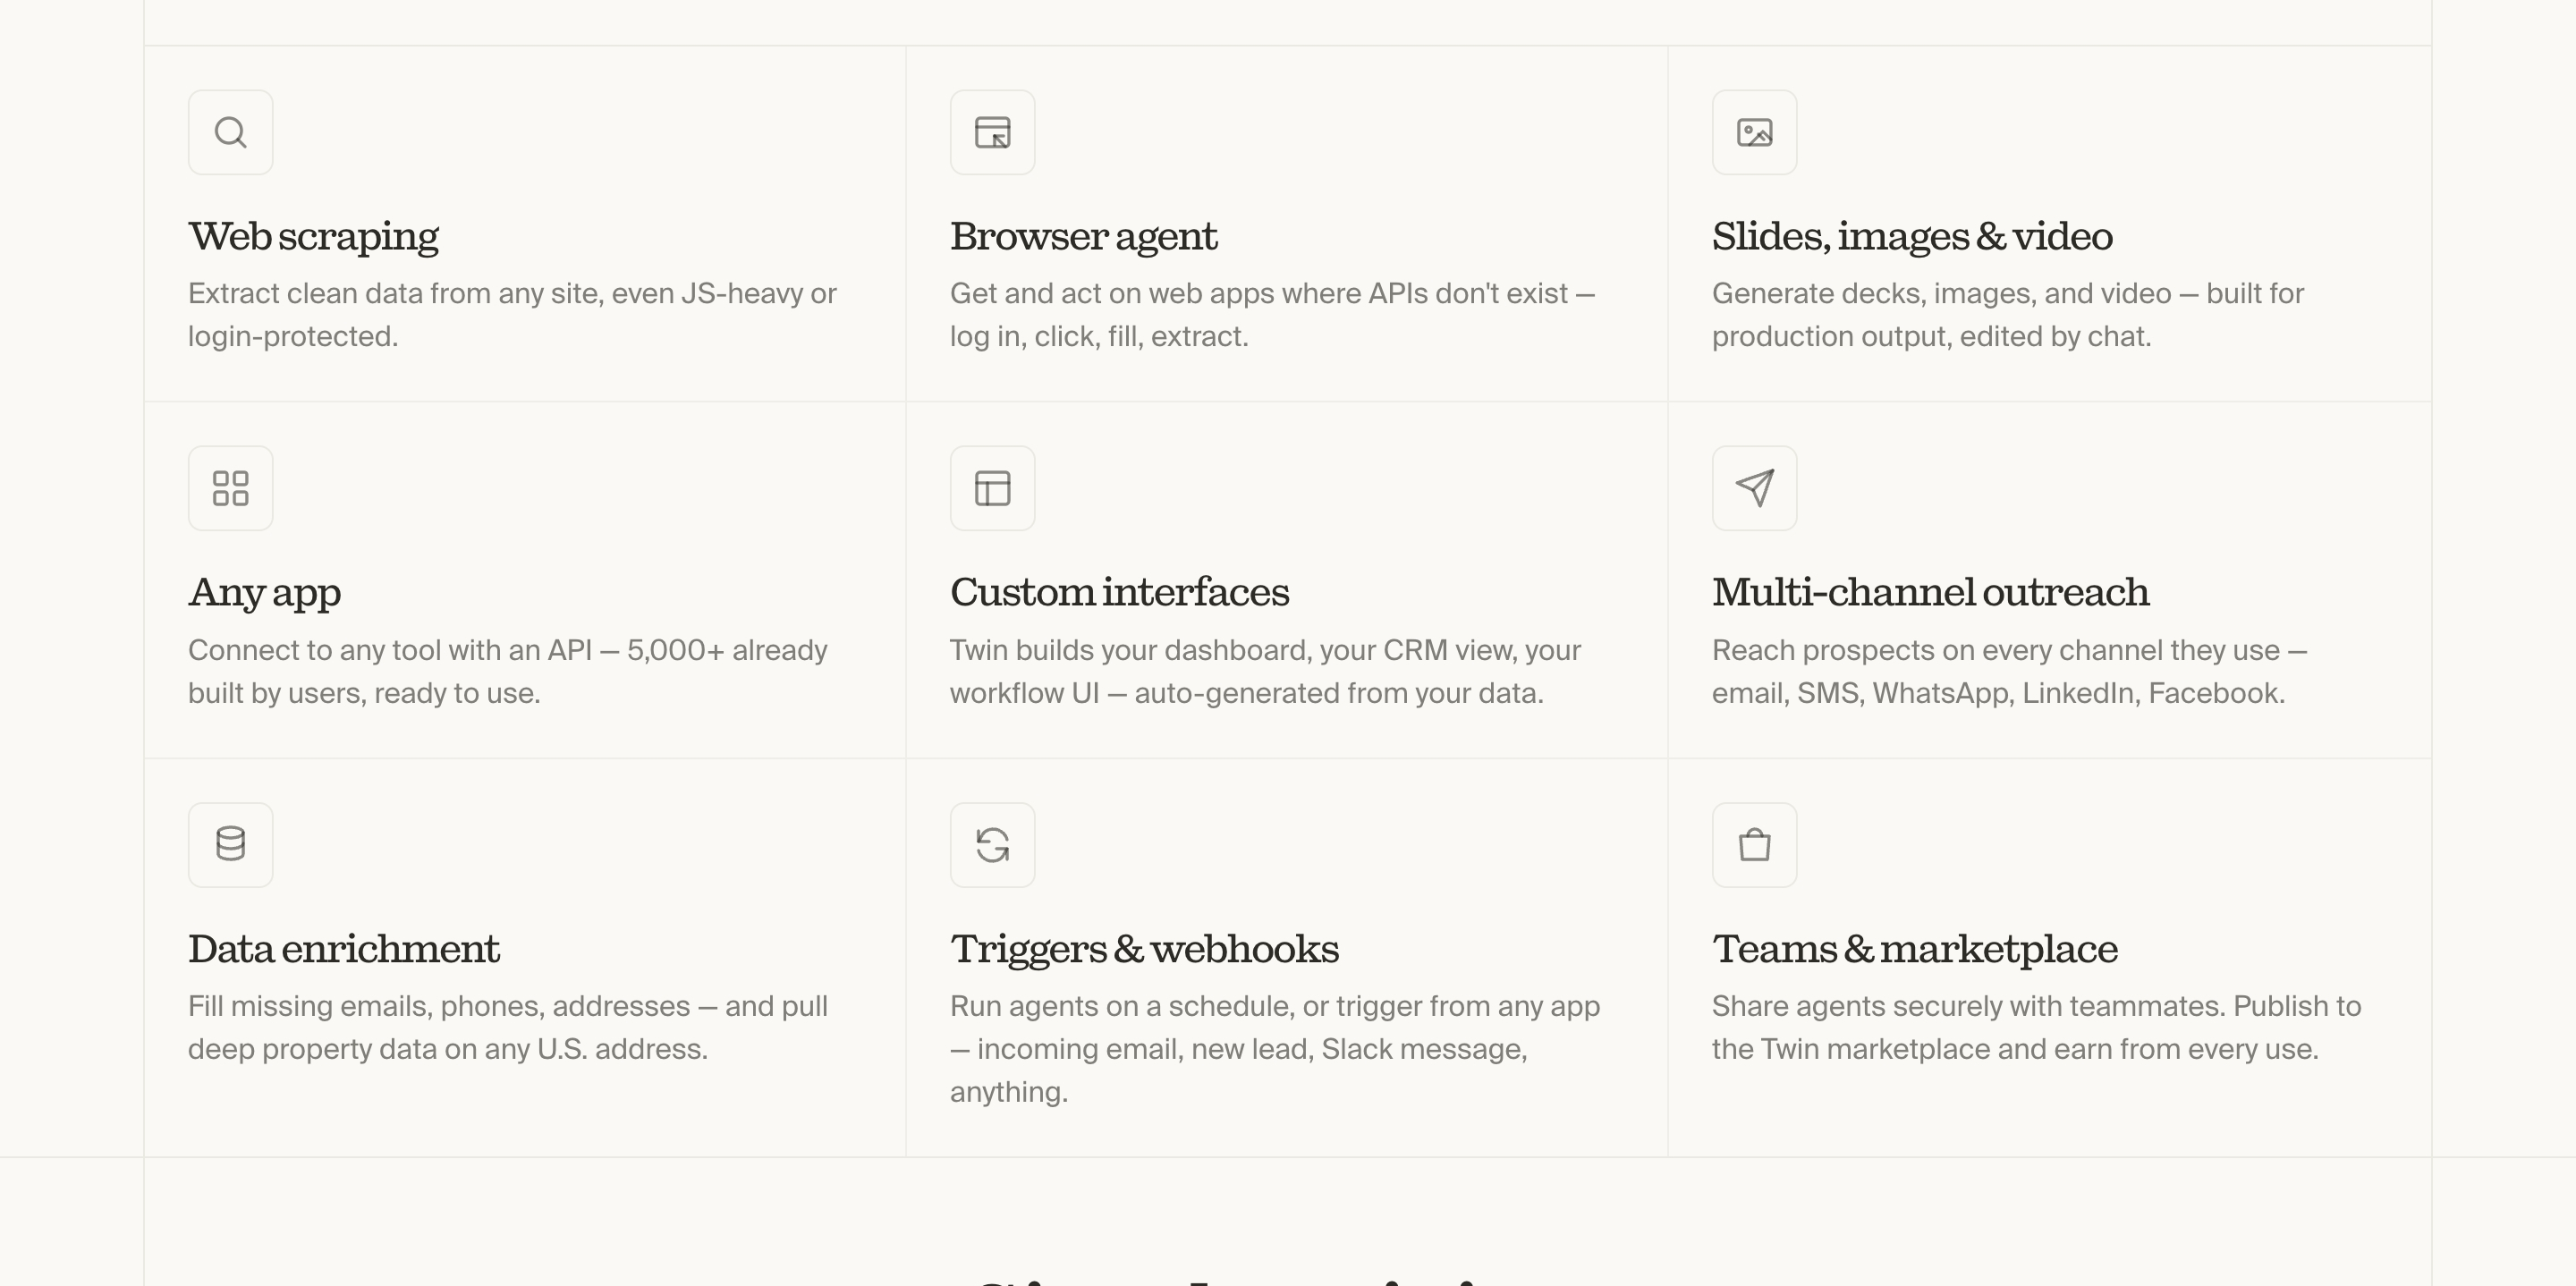Image resolution: width=2576 pixels, height=1286 pixels.
Task: Click the image icon above Slides, images & video
Action: click(1754, 132)
